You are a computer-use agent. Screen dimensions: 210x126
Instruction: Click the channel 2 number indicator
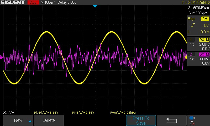(x=191, y=54)
